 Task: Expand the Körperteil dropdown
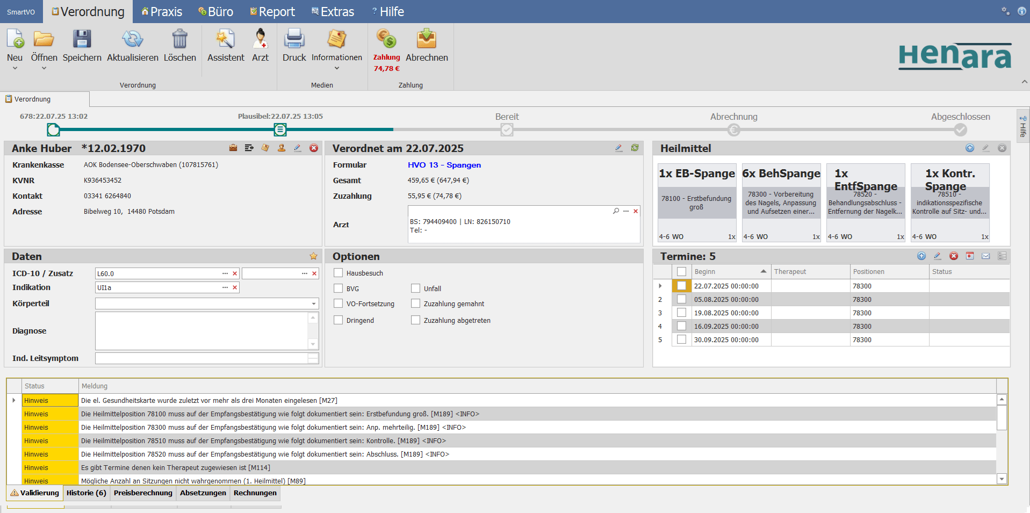(x=314, y=304)
